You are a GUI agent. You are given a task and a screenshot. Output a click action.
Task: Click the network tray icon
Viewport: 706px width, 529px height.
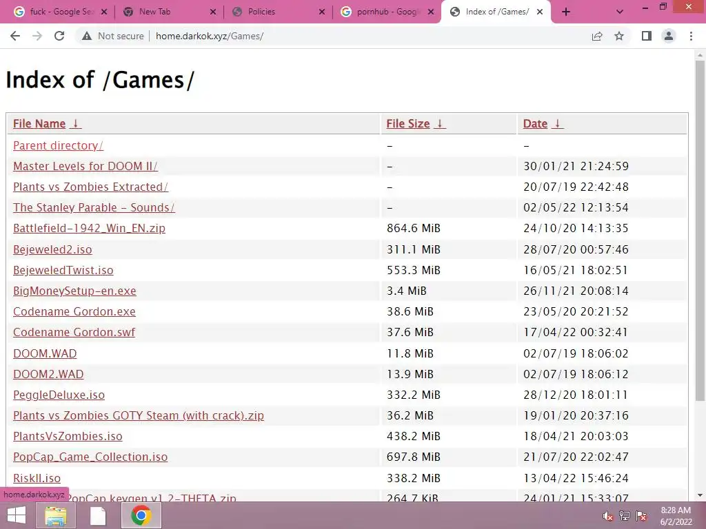pos(625,516)
